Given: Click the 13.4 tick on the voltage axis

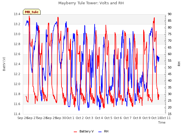Looking at the screenshot, I should click(17, 14).
